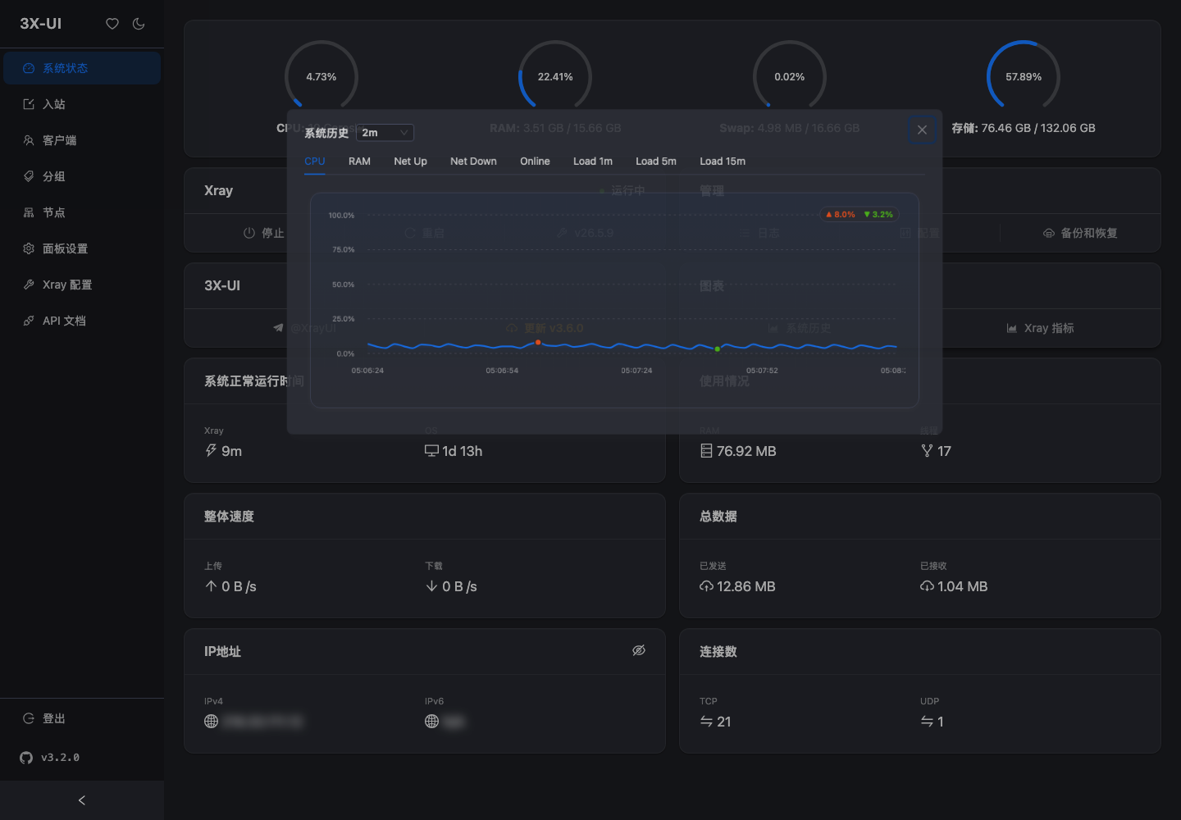Click the IP地址 card heading
1181x820 pixels.
click(222, 652)
